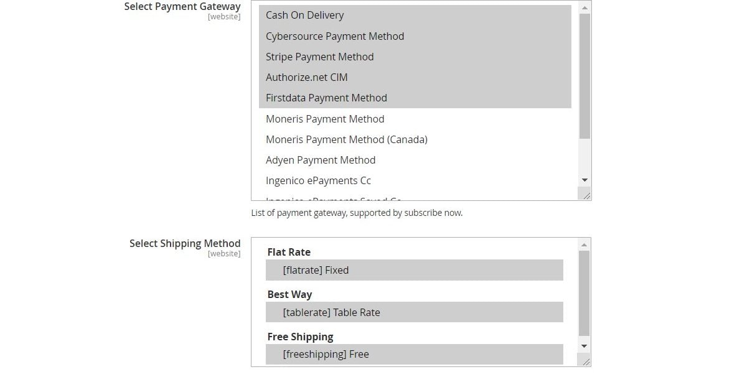
Task: Choose [freeshipping] Free shipping option
Action: tap(414, 354)
